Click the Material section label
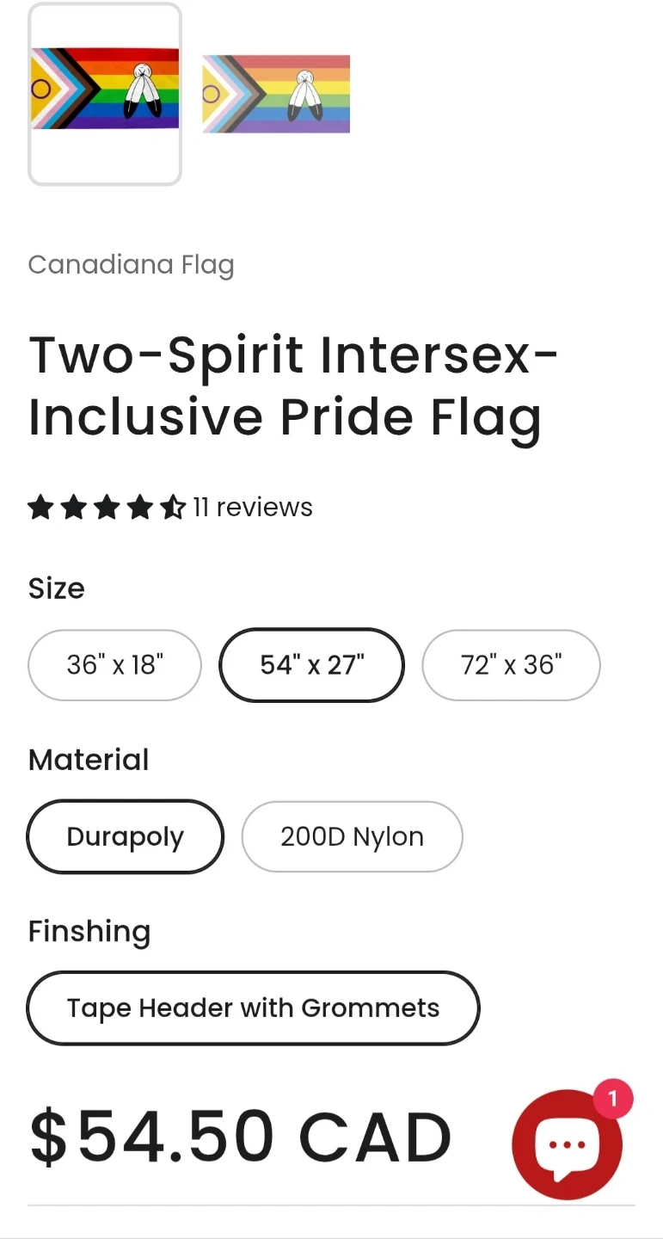This screenshot has height=1239, width=663. click(89, 760)
